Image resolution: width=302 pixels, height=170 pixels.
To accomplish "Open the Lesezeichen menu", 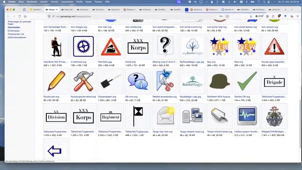I will (x=67, y=2).
